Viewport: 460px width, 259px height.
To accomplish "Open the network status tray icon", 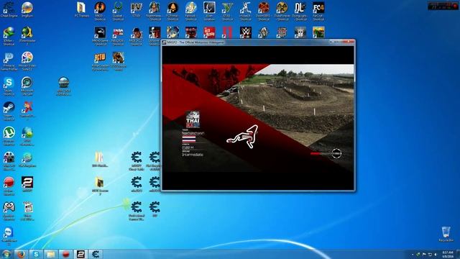I will (x=430, y=255).
